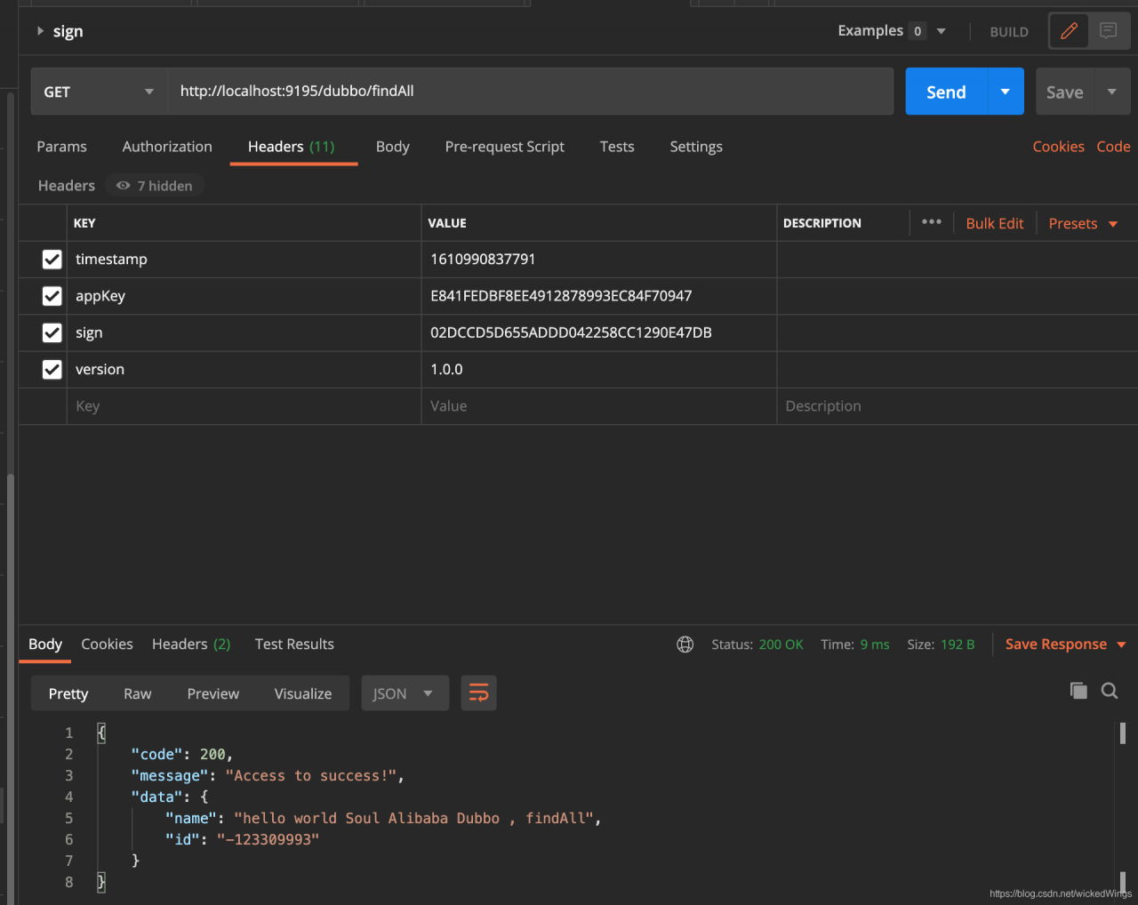Open the Test Results tab

point(294,645)
